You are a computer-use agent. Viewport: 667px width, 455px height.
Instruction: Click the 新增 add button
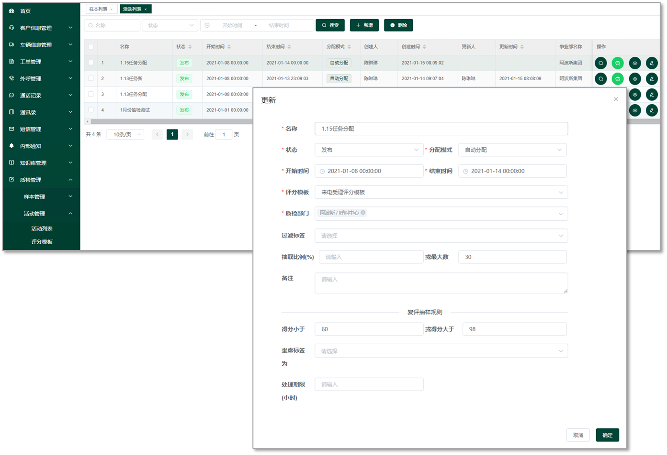pos(364,25)
